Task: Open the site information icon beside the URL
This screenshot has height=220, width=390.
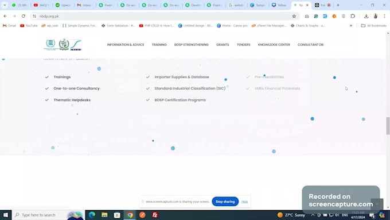Action: point(34,16)
